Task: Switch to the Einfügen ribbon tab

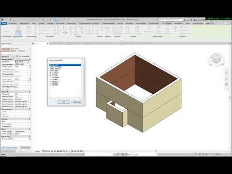Action: pos(50,24)
